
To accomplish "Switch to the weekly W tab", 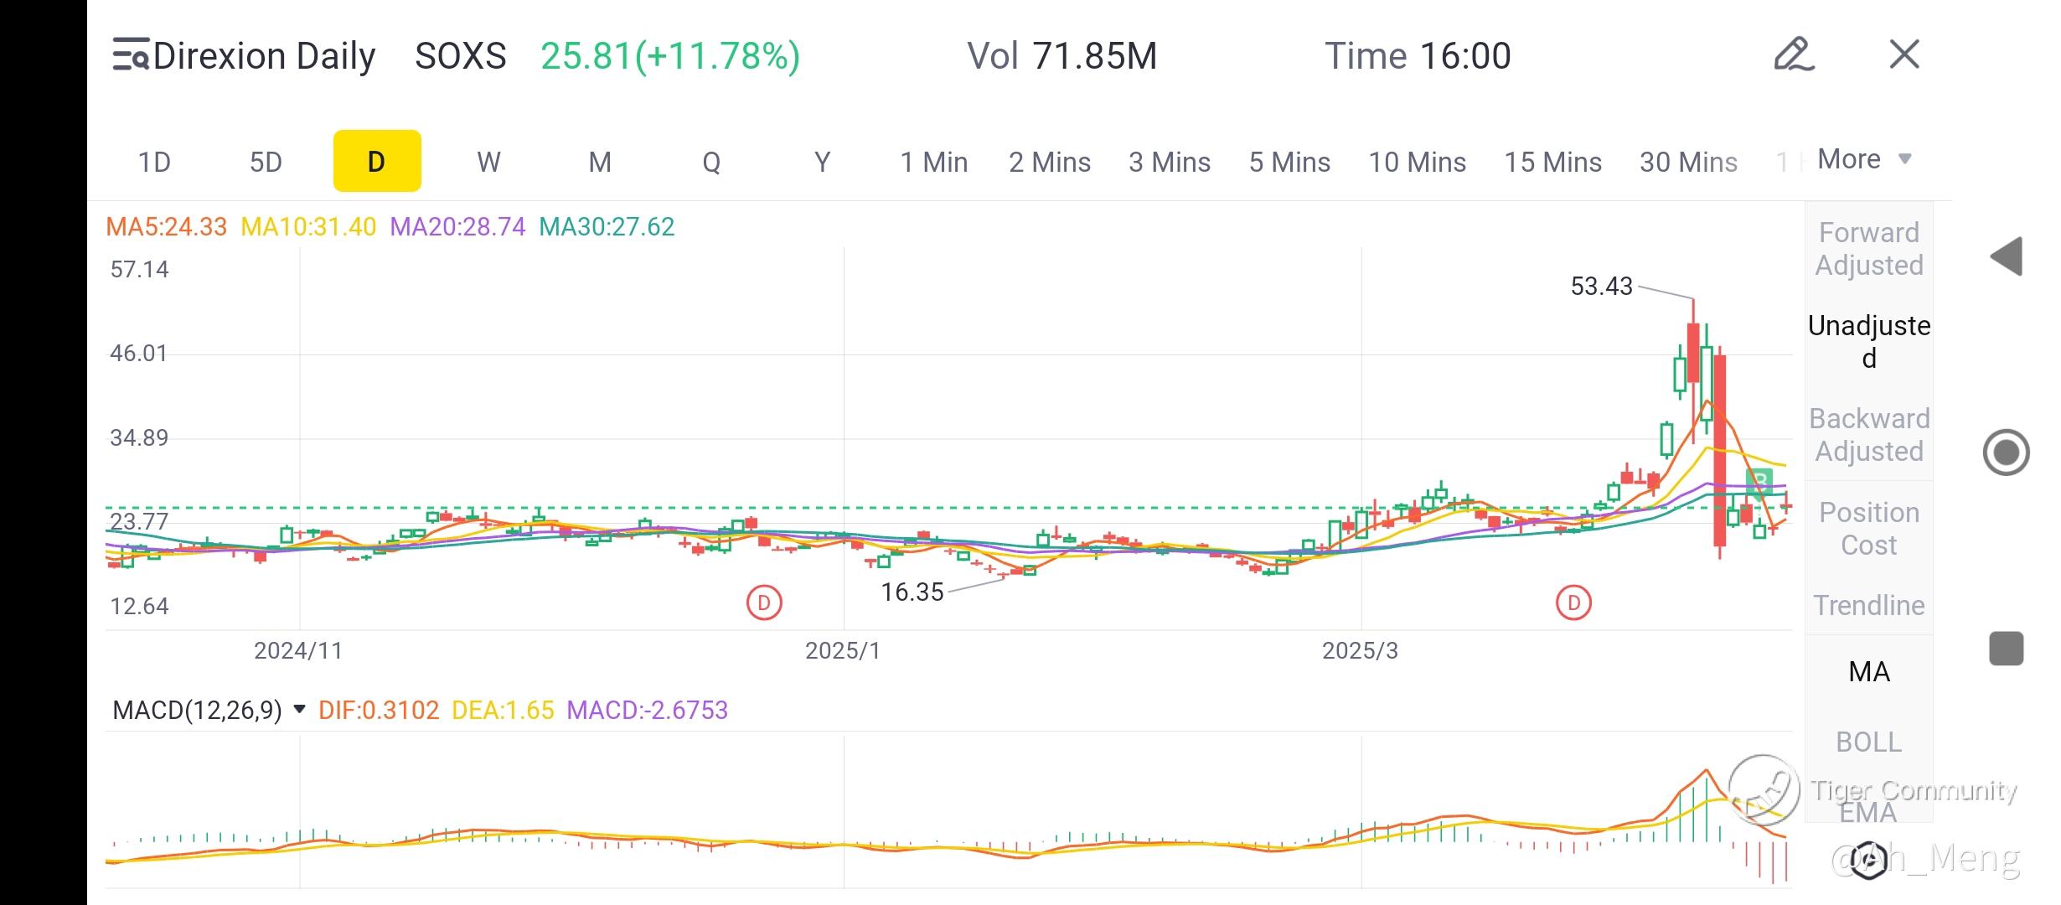I will pos(488,162).
